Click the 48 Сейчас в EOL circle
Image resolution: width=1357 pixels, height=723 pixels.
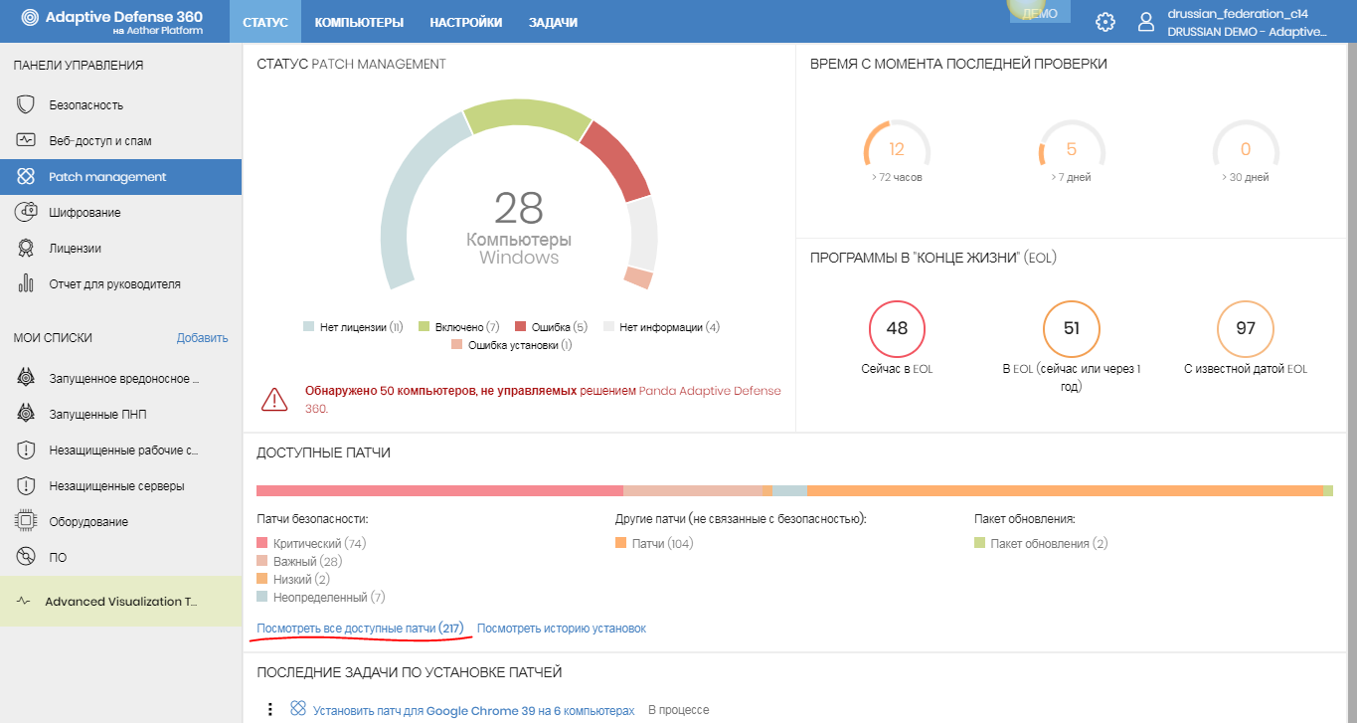(897, 328)
